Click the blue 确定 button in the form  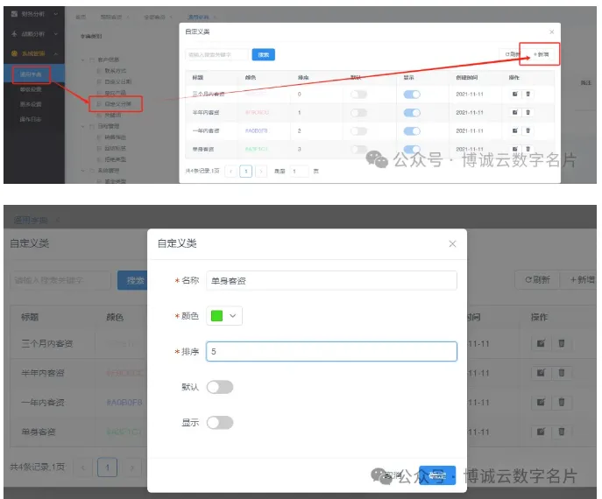pos(436,476)
